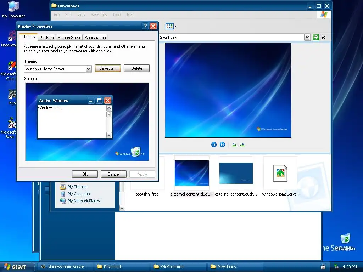Select the first external-content.duck thumbnail
This screenshot has height=272, width=363.
tap(192, 173)
